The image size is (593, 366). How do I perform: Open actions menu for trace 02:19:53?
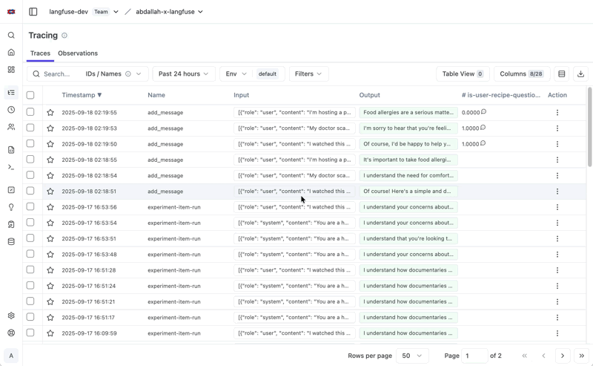(557, 128)
